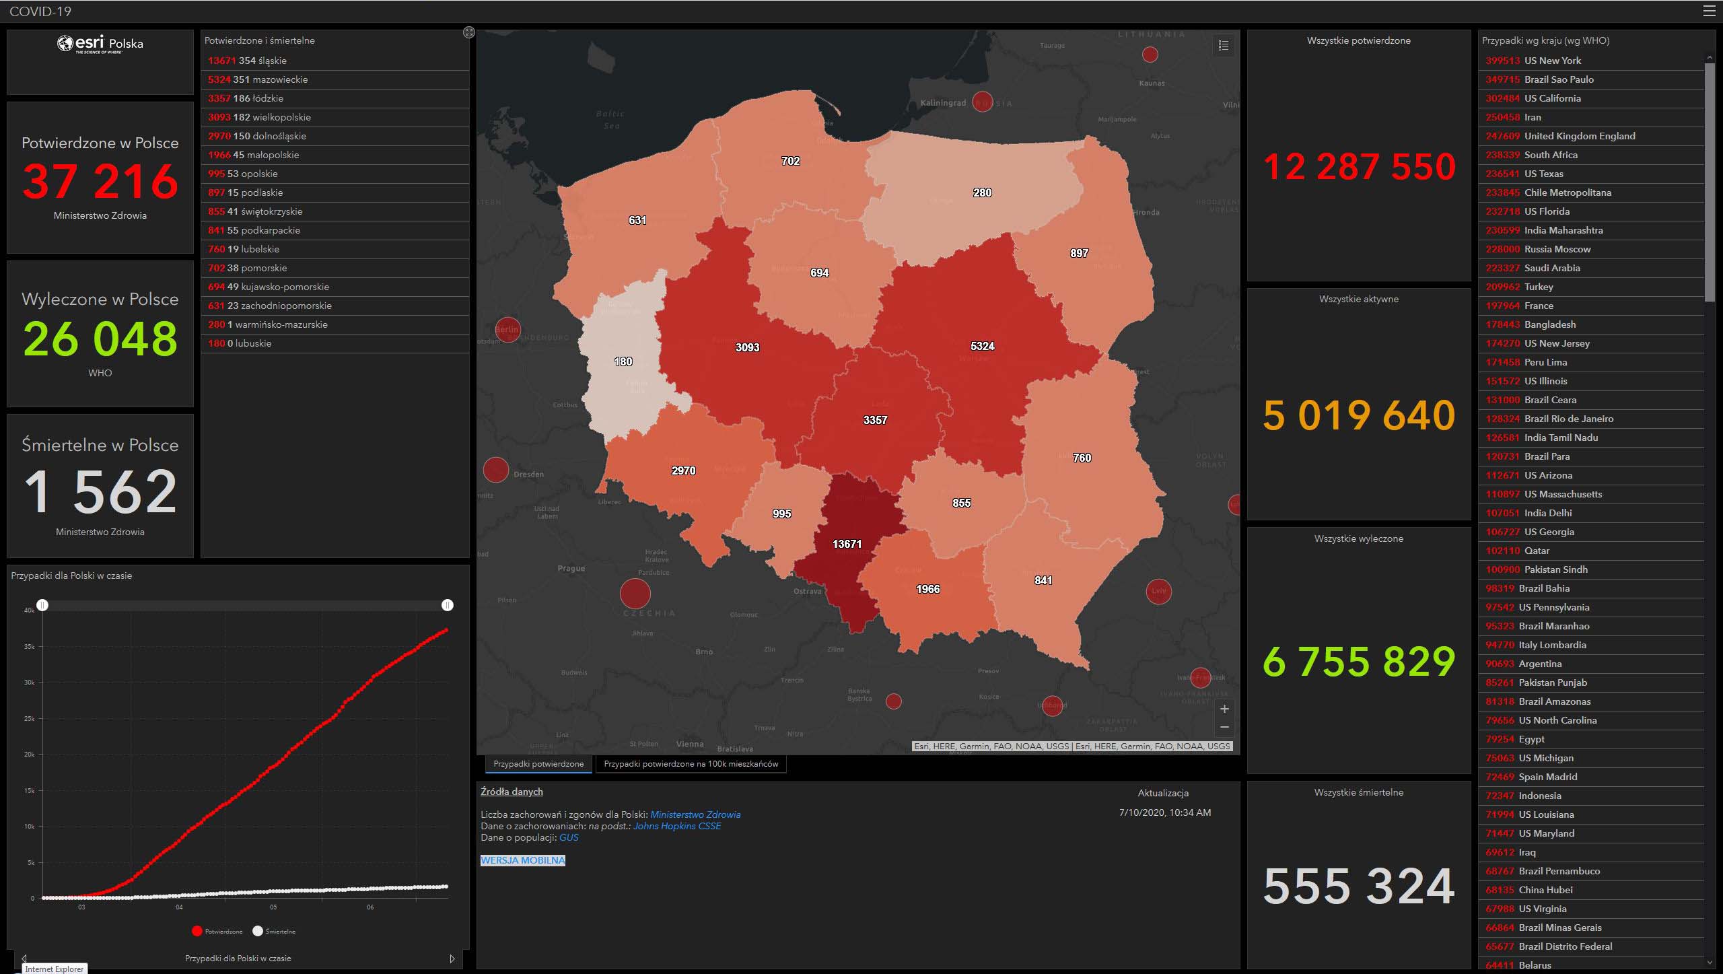Switch to Przypadki potwierdzone na 100k mieszkańców tab
This screenshot has height=974, width=1723.
[691, 764]
